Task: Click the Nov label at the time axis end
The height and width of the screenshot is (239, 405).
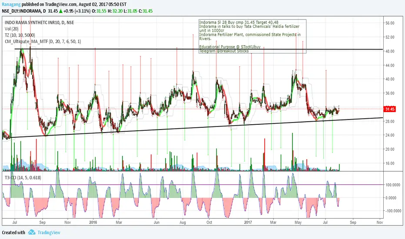Action: (380, 222)
